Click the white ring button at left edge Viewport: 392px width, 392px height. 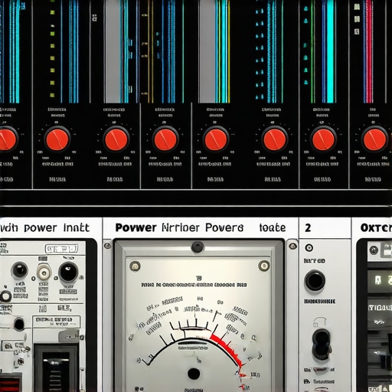[x=5, y=296]
